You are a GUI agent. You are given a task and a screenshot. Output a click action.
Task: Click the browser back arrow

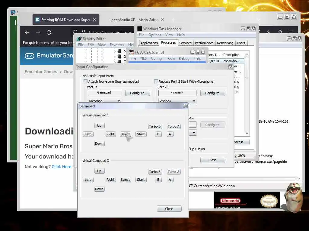point(27,32)
